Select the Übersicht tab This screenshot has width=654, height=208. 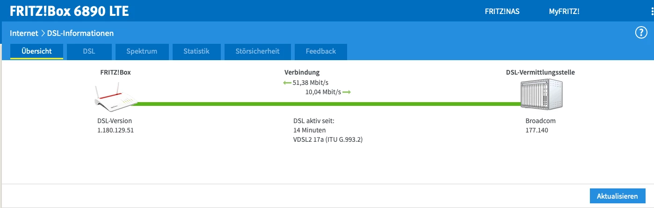36,51
